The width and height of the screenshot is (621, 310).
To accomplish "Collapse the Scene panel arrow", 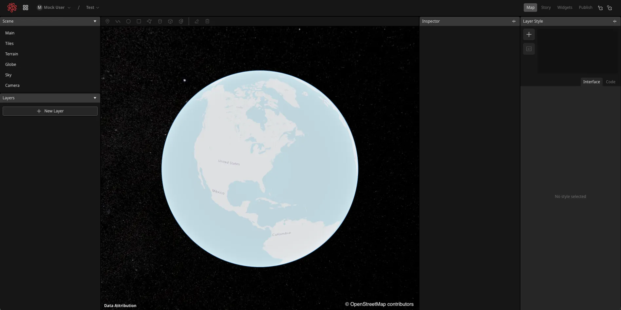I will [95, 21].
